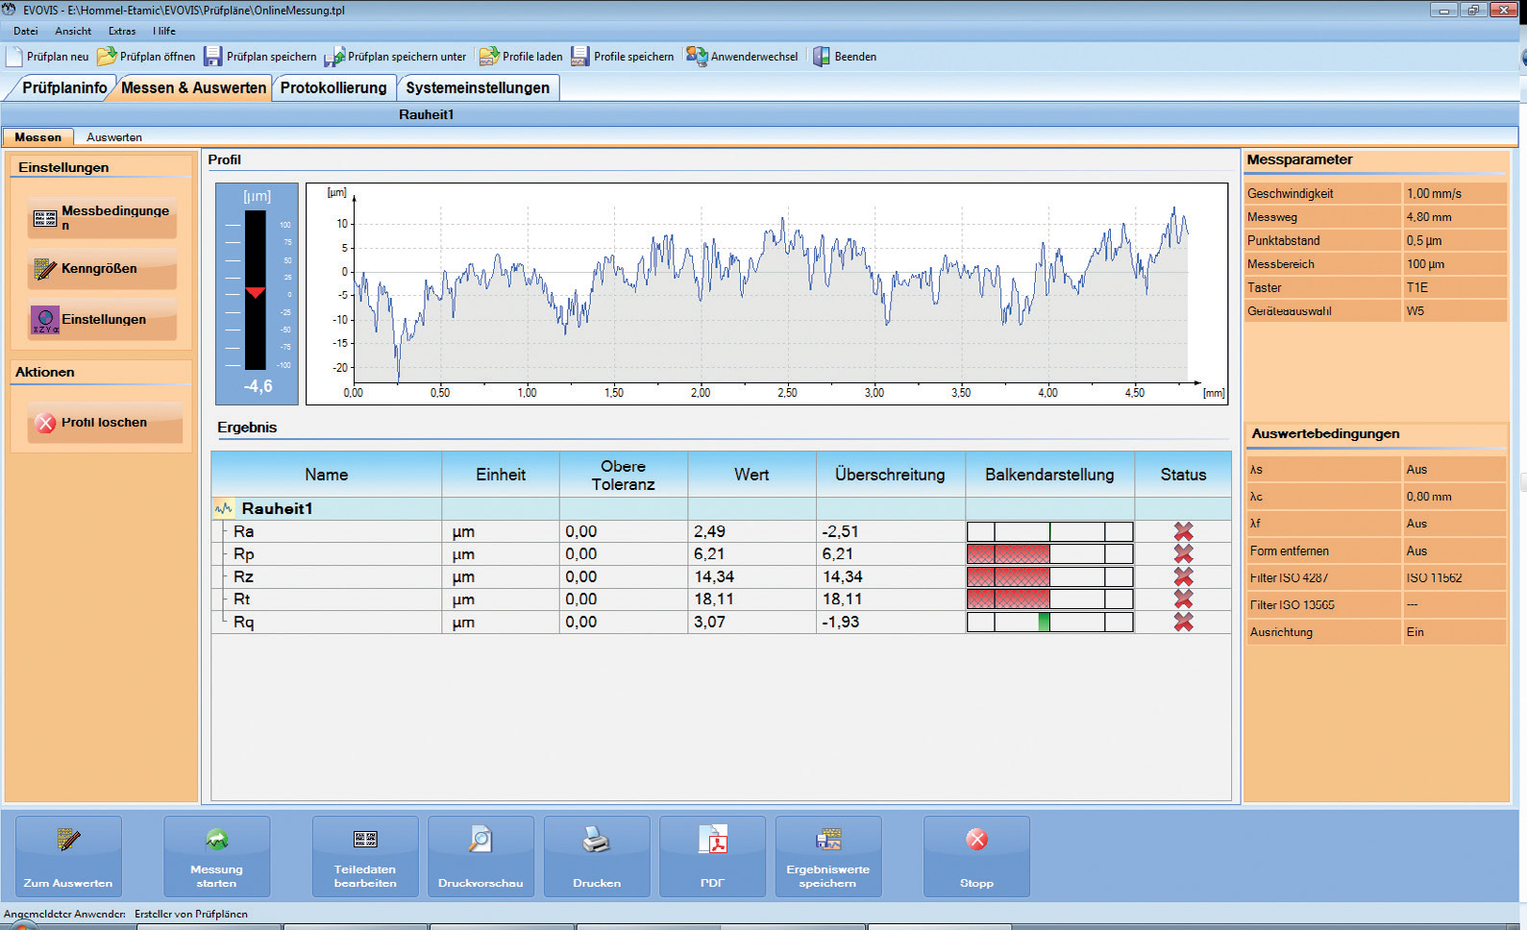Select the Auswerten sub-tab
1527x930 pixels.
tap(113, 137)
